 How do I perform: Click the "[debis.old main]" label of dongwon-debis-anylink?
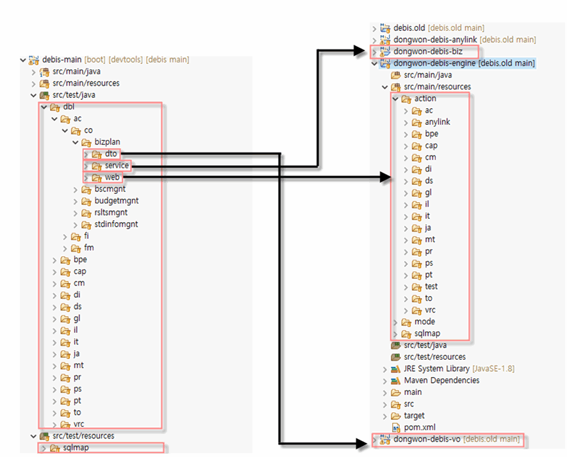508,40
